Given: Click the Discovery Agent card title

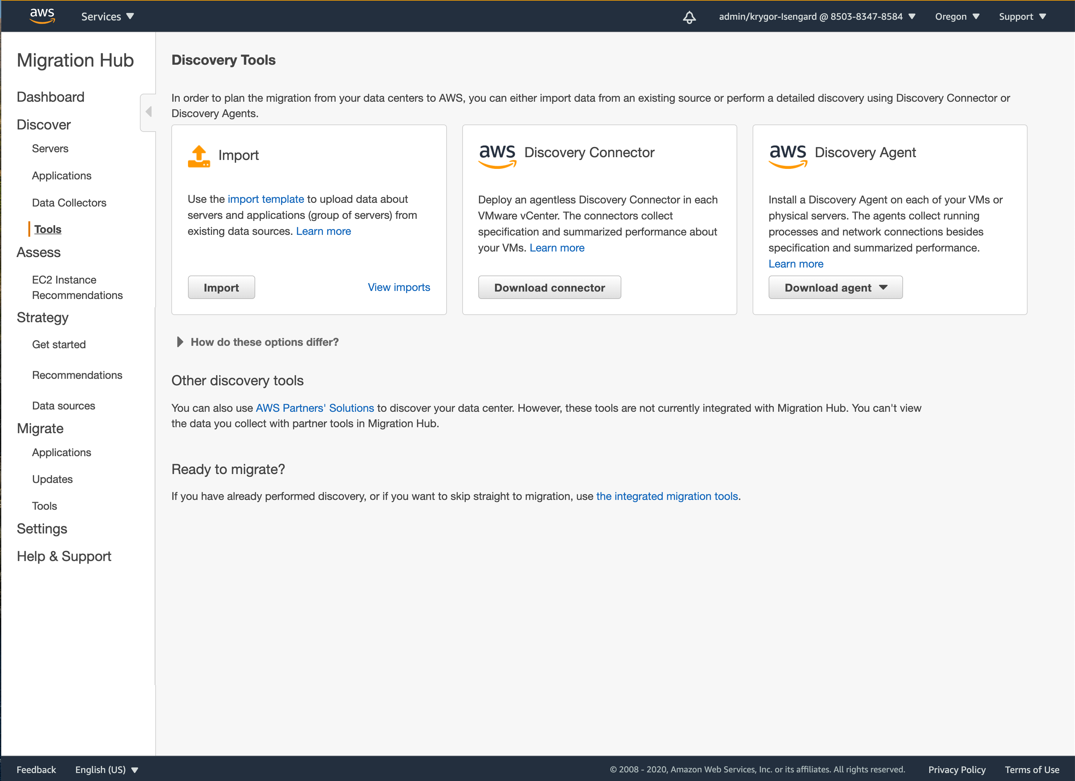Looking at the screenshot, I should (x=865, y=153).
